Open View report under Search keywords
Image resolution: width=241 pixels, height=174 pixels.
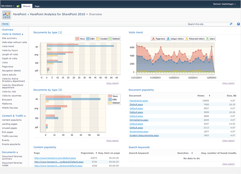tap(228, 164)
